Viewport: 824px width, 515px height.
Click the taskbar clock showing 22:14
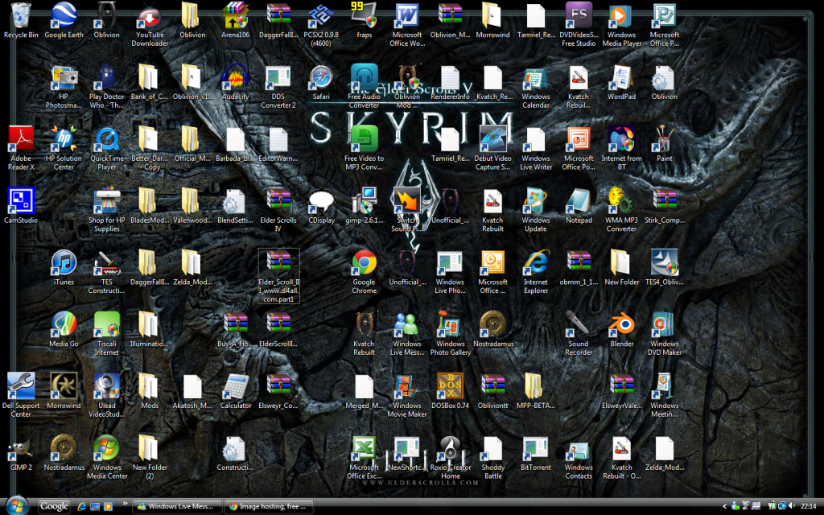pyautogui.click(x=808, y=506)
